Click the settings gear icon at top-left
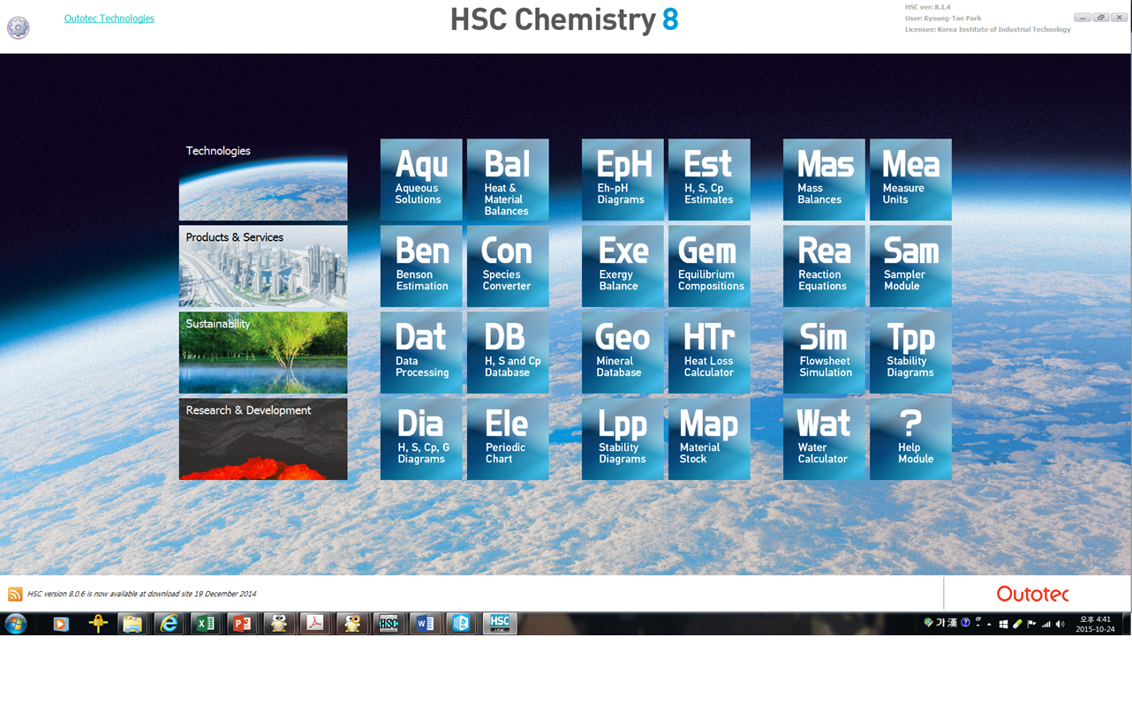This screenshot has width=1132, height=720. pos(18,28)
